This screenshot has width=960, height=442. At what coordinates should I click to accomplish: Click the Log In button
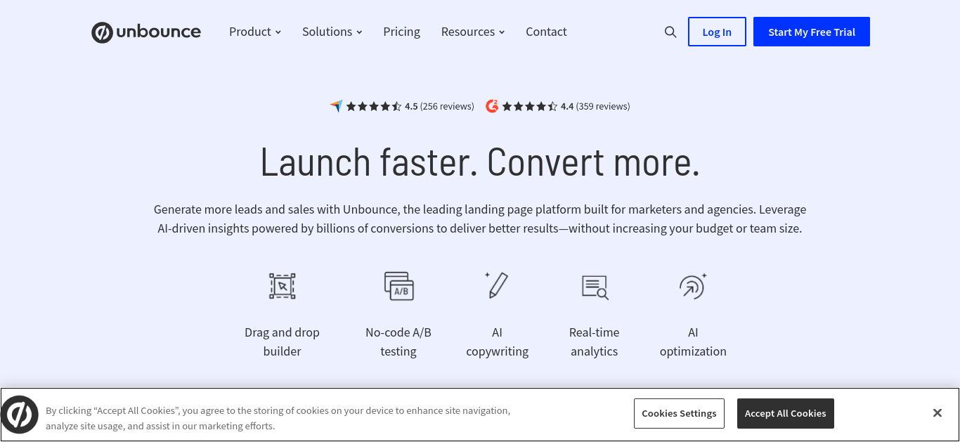(717, 32)
